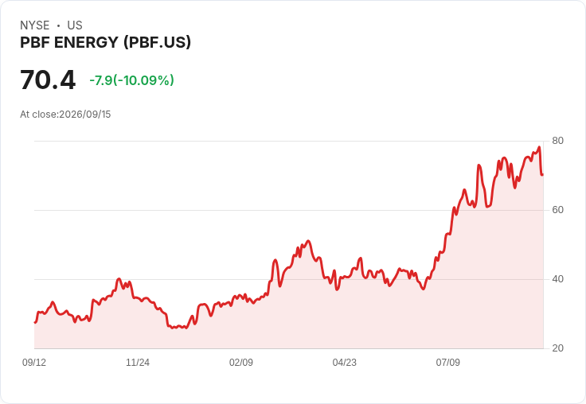
Task: Click the 60 price axis label
Action: [x=557, y=210]
